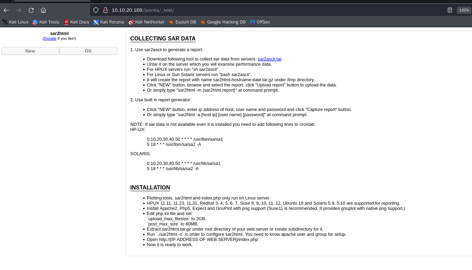Click the 'For HPUX servers run' line

183,69
